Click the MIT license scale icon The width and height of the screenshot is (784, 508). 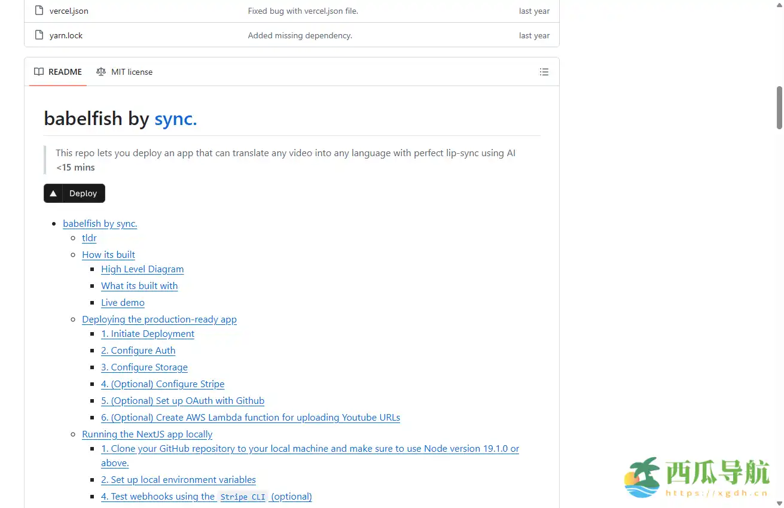pos(101,72)
